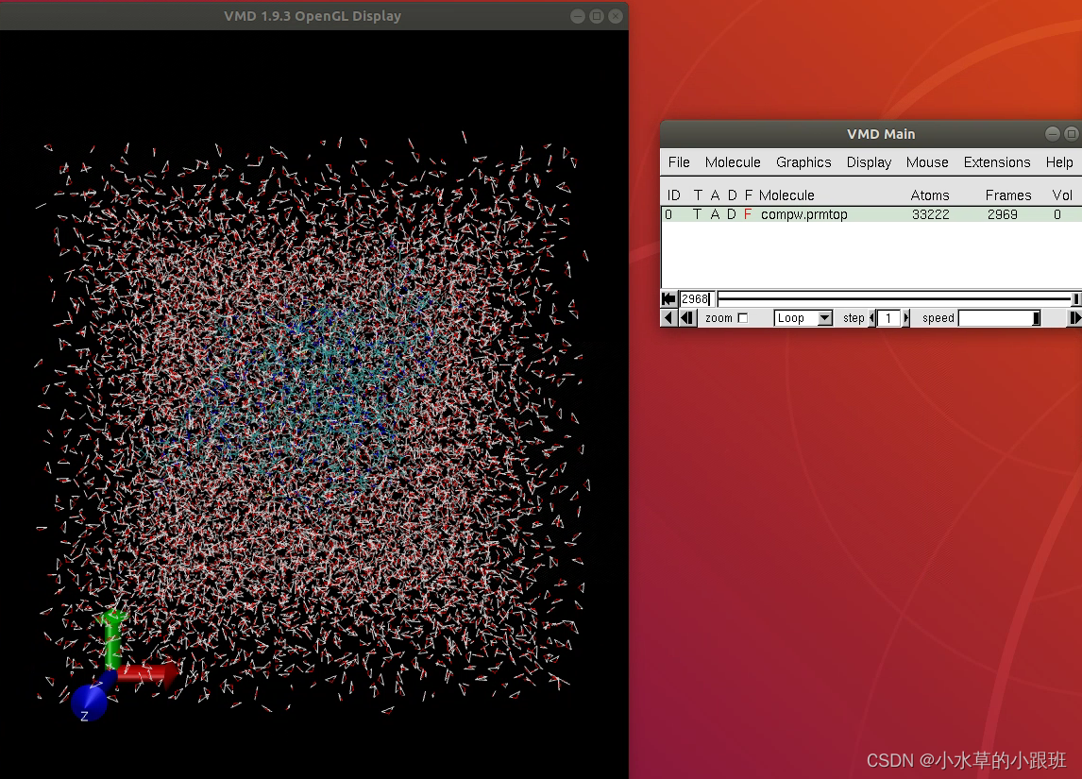Open the Loop playback mode dropdown

click(x=824, y=317)
